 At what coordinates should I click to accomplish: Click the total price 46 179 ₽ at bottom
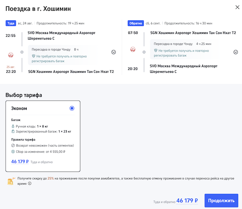click(187, 201)
